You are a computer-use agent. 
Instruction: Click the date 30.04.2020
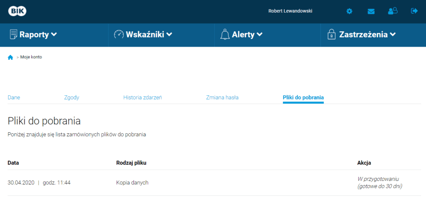(21, 183)
